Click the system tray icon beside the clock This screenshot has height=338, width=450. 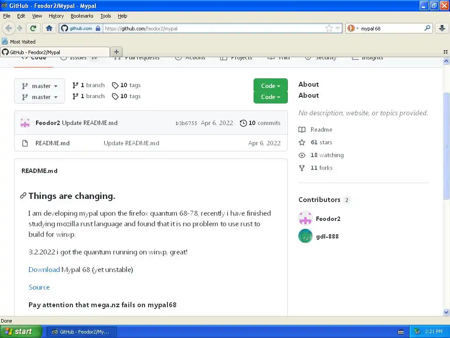[x=417, y=332]
